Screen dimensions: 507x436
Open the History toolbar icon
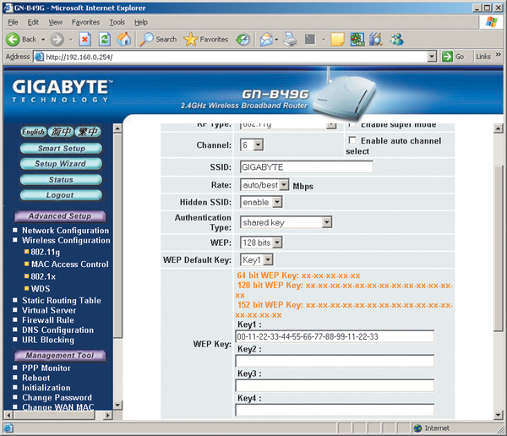click(x=243, y=40)
